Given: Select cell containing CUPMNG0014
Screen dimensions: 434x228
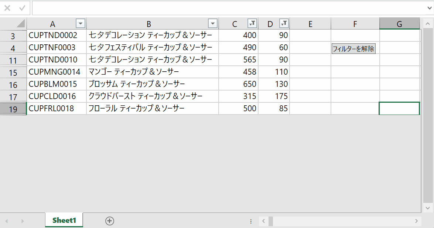Looking at the screenshot, I should 57,72.
